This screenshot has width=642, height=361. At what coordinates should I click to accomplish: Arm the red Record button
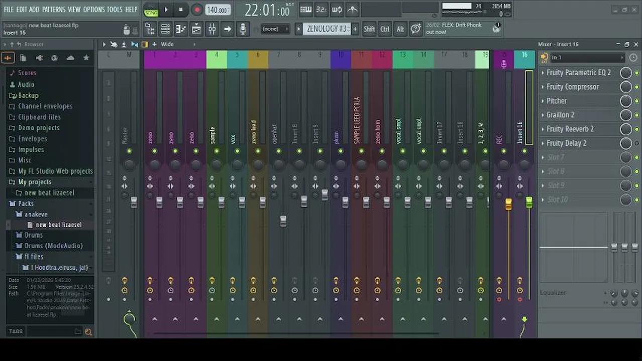[x=197, y=10]
